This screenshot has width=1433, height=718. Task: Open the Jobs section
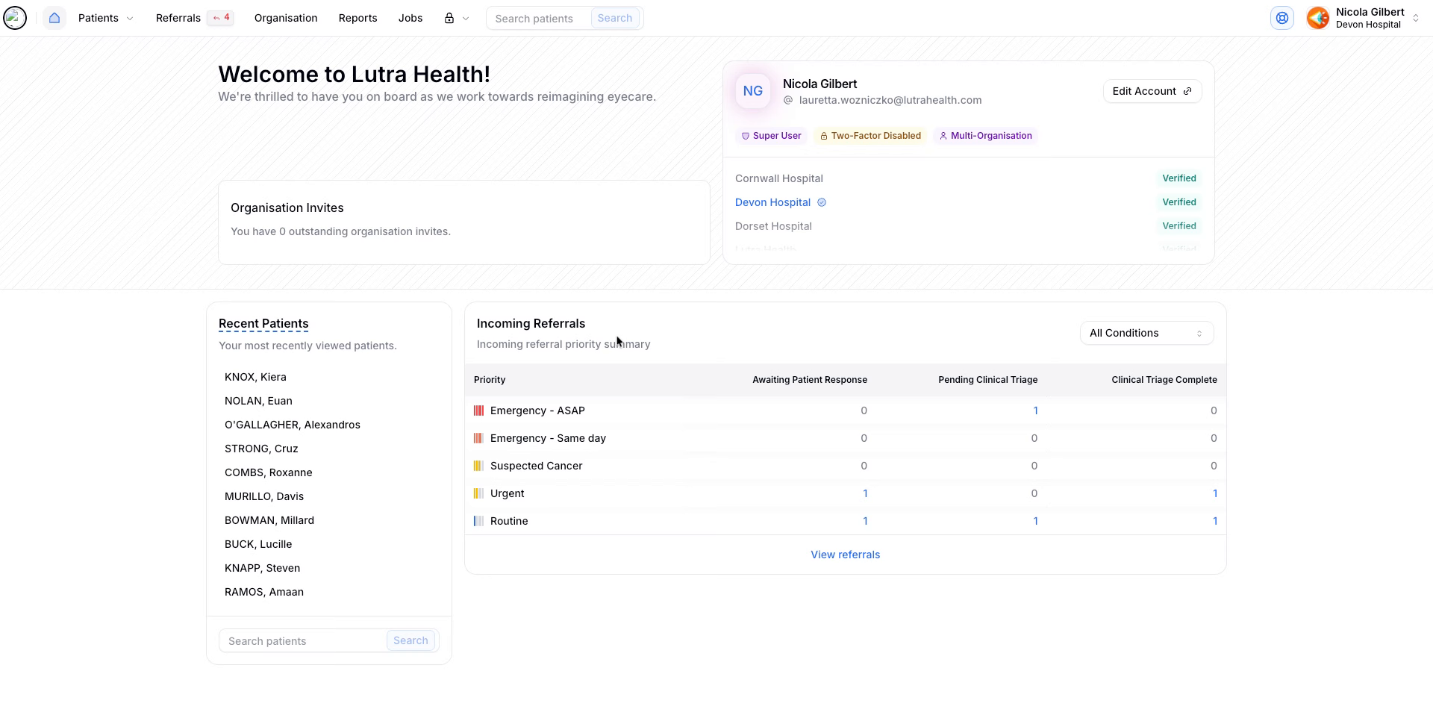pyautogui.click(x=410, y=18)
